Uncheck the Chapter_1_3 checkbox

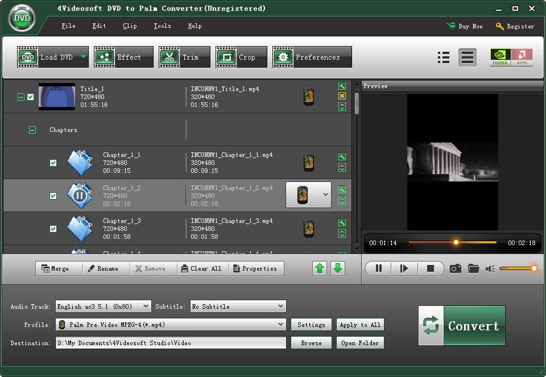[x=53, y=229]
